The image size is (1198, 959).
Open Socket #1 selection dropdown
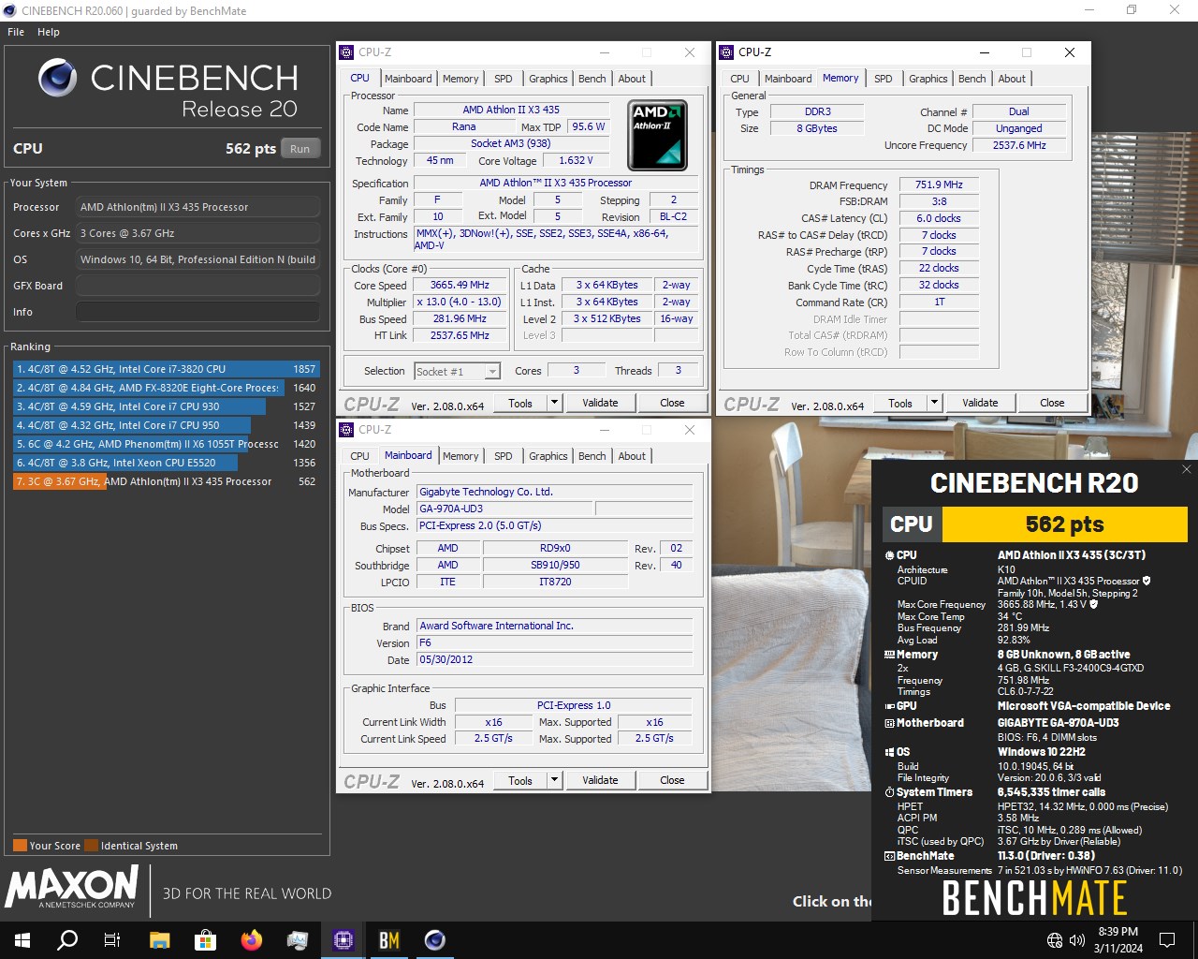coord(457,372)
